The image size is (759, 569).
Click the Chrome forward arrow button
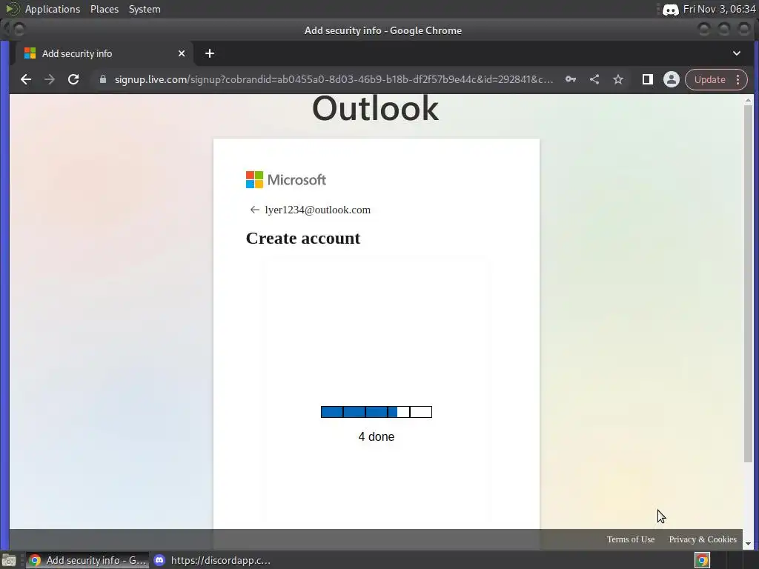pos(50,79)
